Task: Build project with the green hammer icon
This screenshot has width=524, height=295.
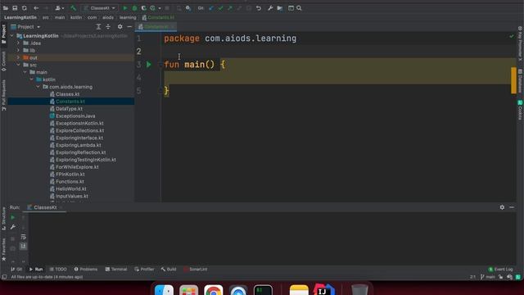Action: [73, 8]
